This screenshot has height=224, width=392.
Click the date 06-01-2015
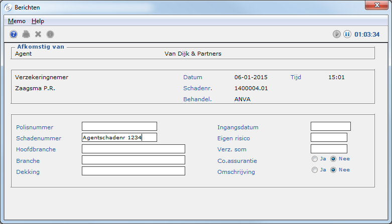[x=251, y=77]
